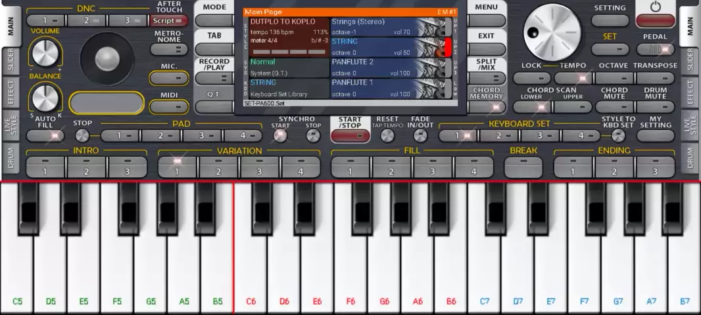Image resolution: width=701 pixels, height=315 pixels.
Task: Toggle the Auto Fill button
Action: (x=45, y=136)
